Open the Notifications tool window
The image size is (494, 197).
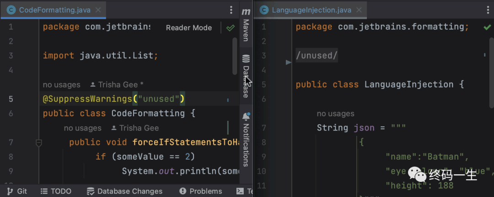coord(246,140)
